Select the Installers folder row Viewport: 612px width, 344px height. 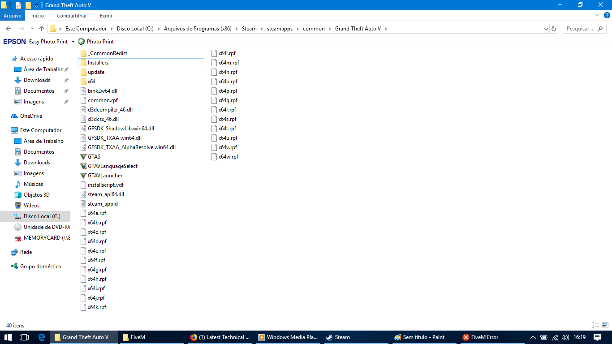click(x=141, y=63)
